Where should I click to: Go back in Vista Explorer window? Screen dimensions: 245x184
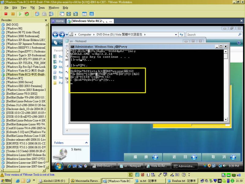(55, 35)
